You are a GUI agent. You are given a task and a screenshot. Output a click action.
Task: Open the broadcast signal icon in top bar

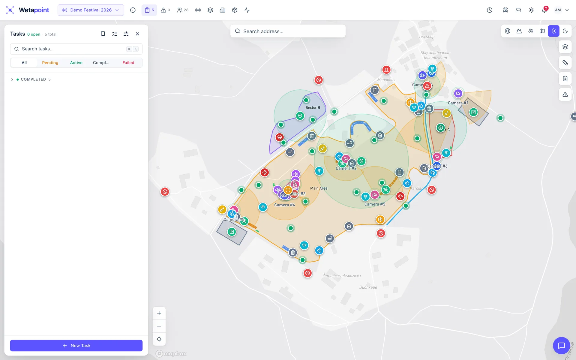(198, 10)
